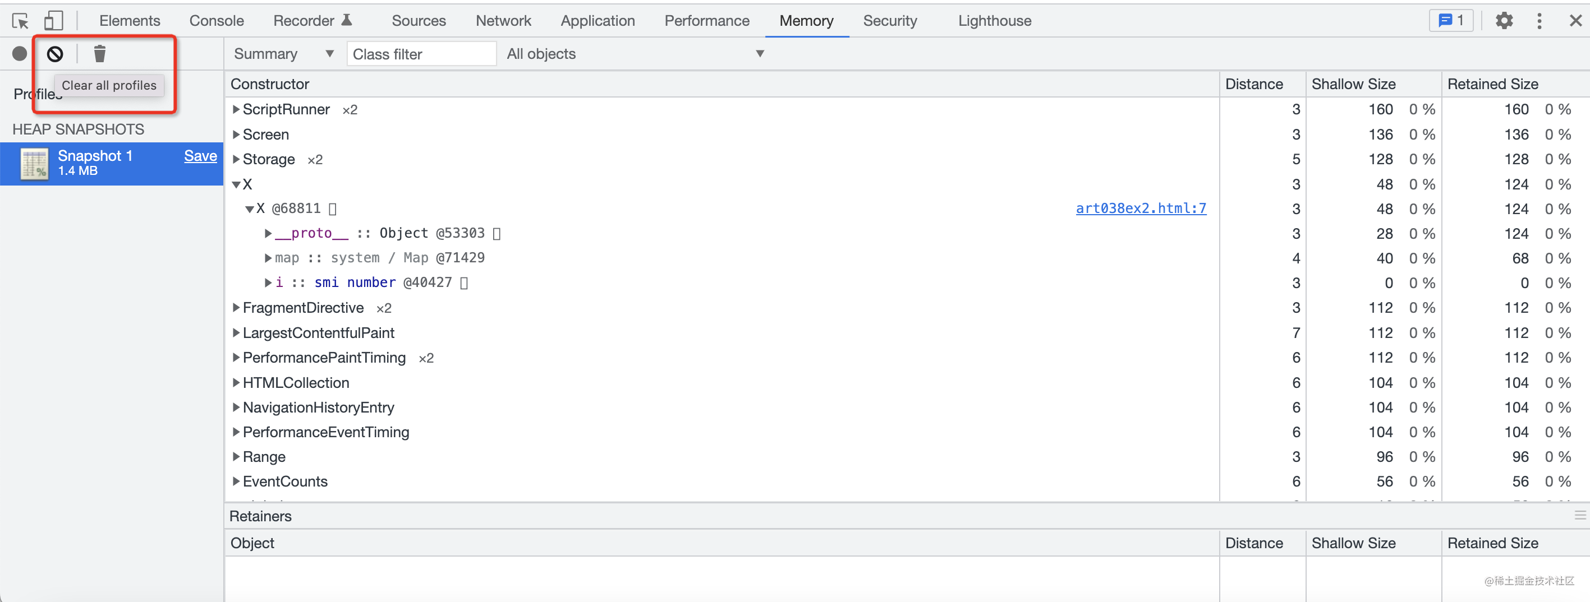
Task: Open the Lighthouse tab
Action: [x=994, y=20]
